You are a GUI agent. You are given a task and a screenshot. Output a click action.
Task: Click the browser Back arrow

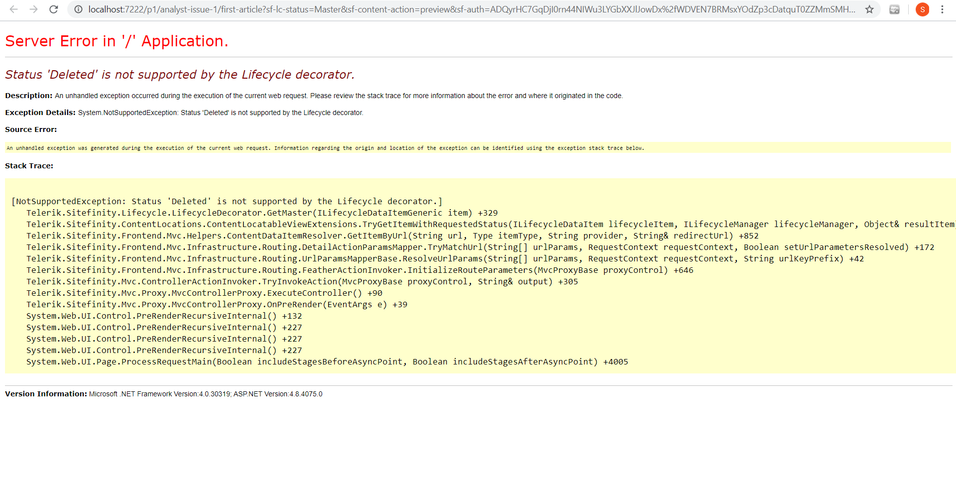[x=14, y=9]
